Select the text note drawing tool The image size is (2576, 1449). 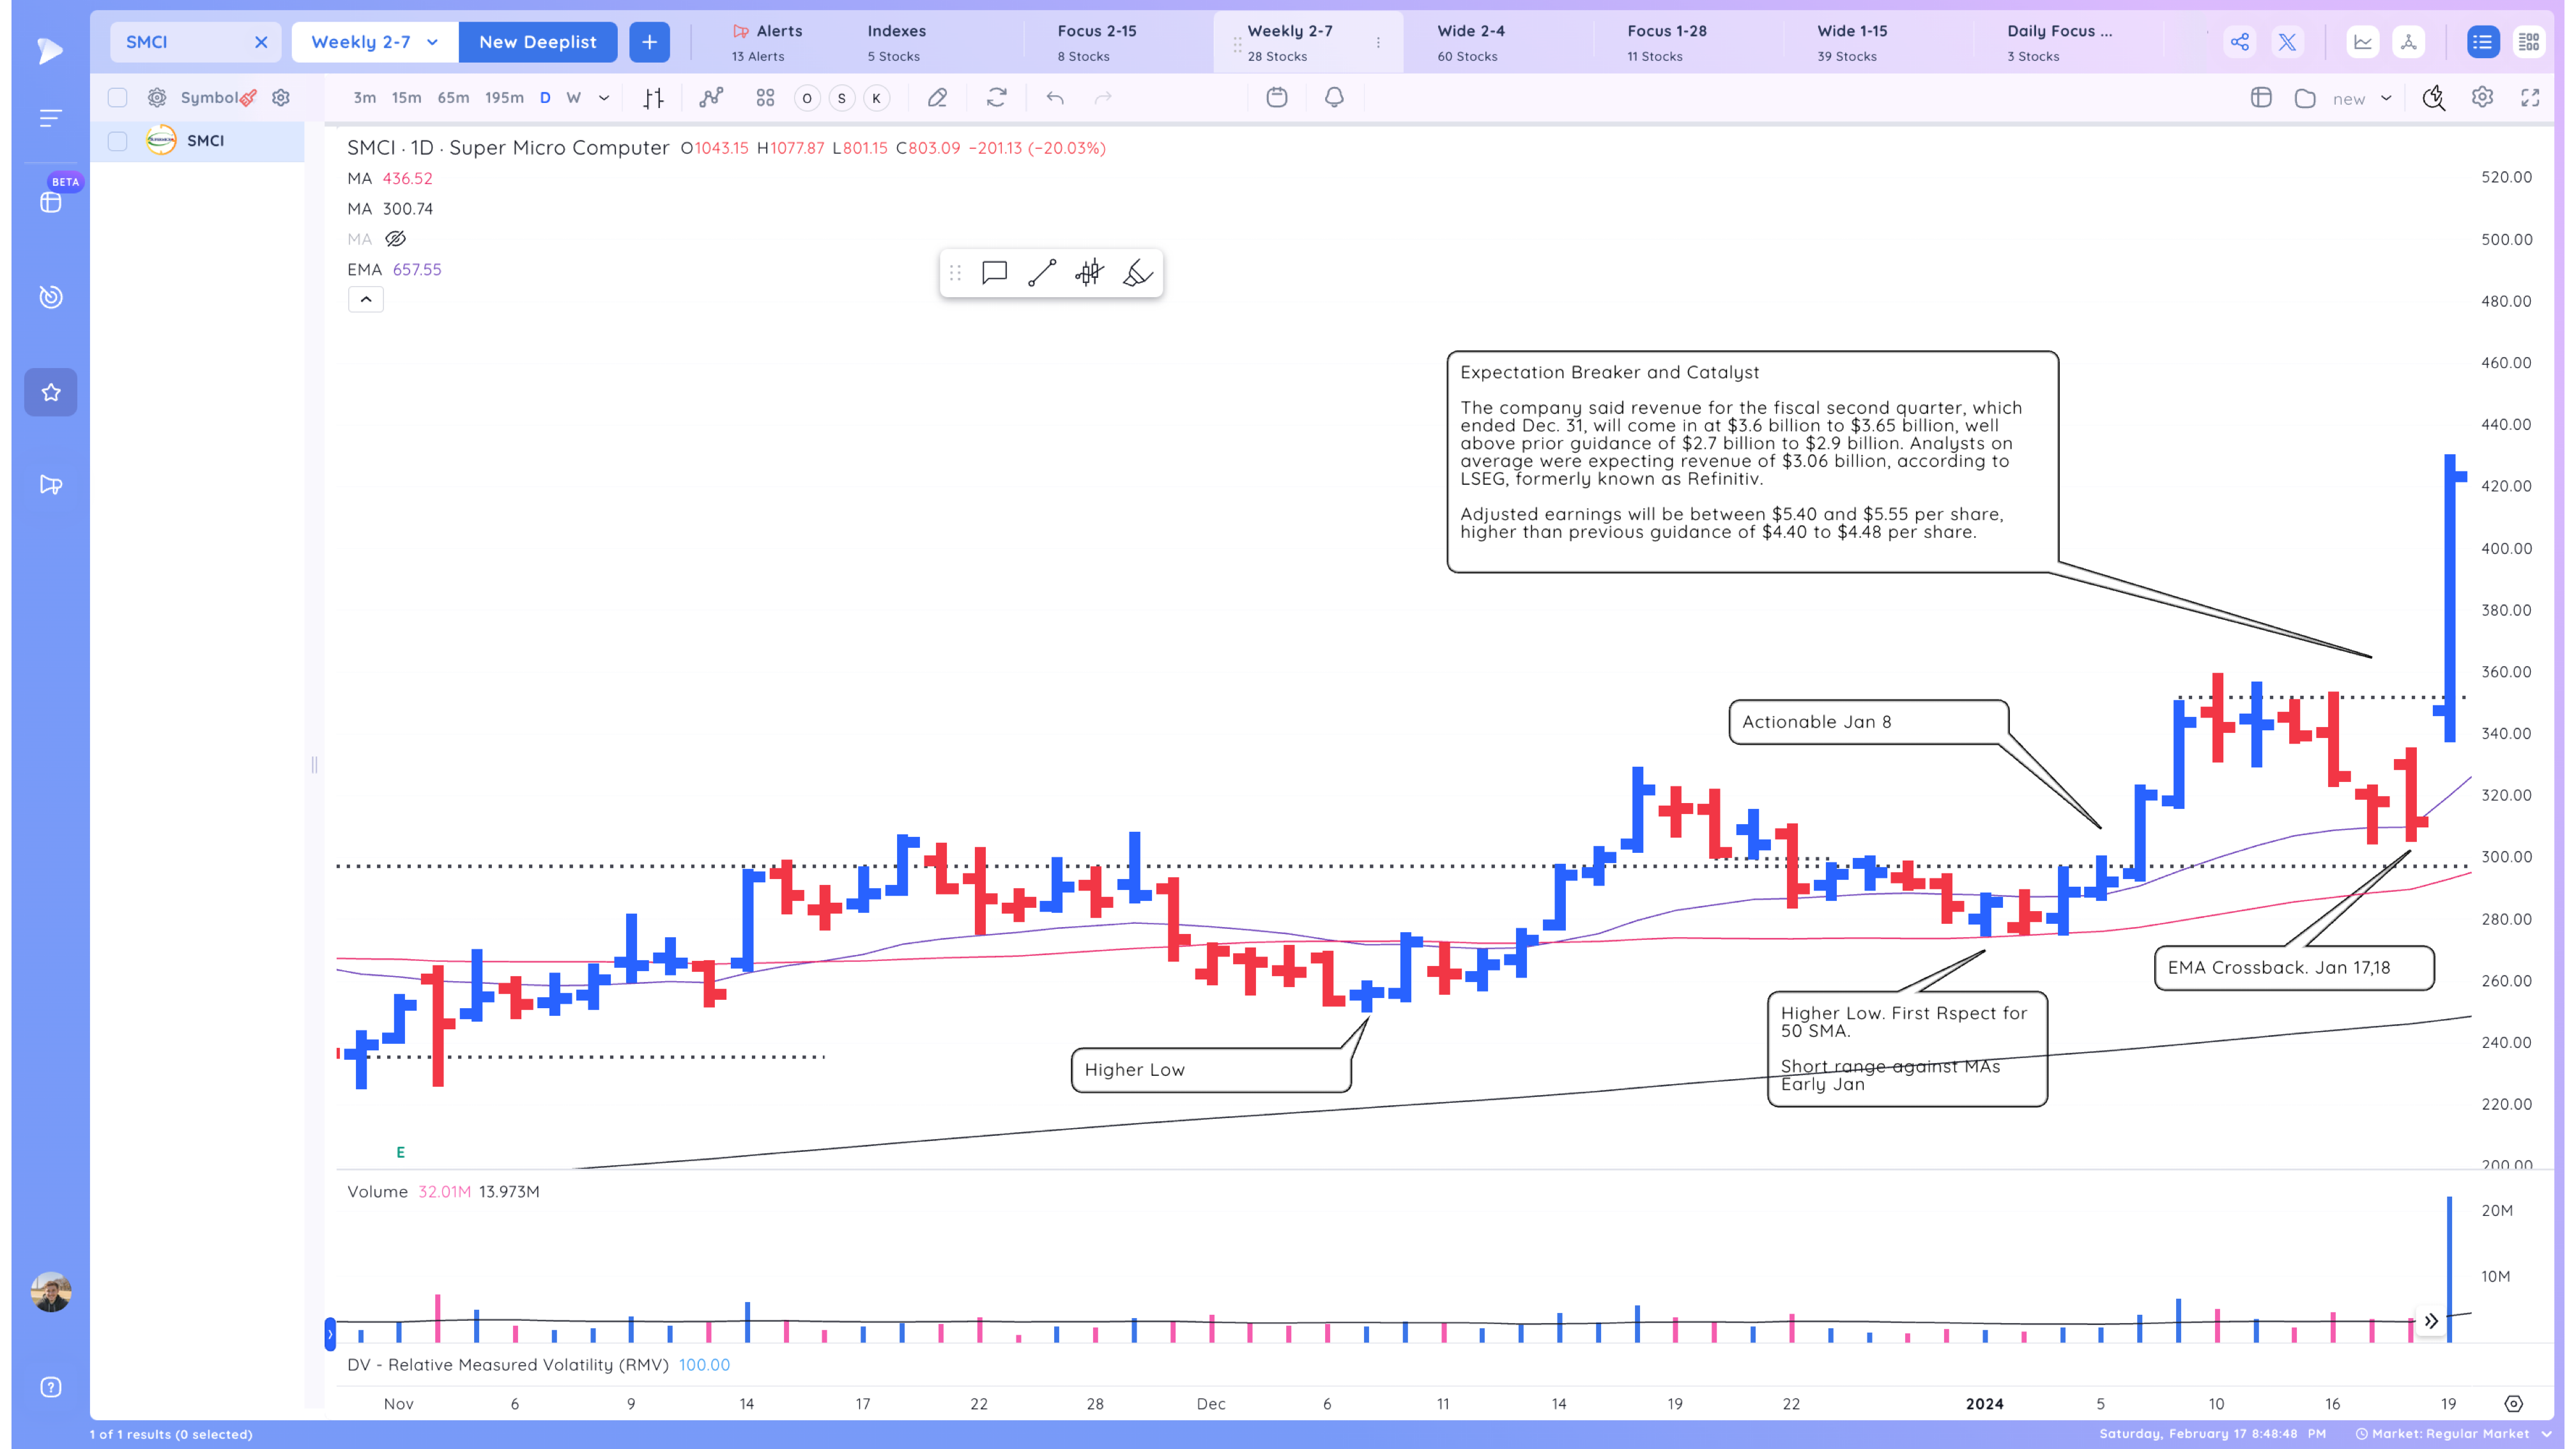point(994,273)
